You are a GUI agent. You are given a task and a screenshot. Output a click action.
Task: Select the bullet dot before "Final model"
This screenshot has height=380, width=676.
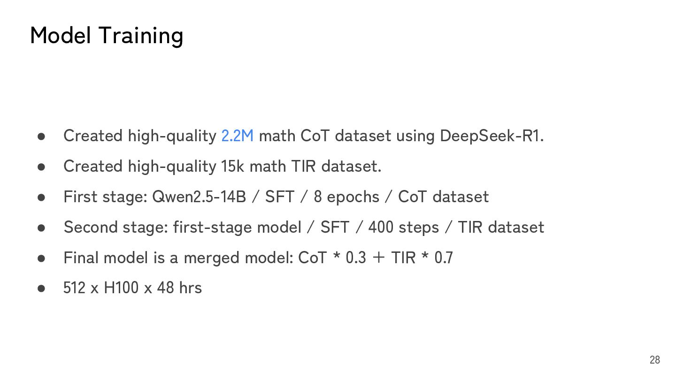(41, 258)
